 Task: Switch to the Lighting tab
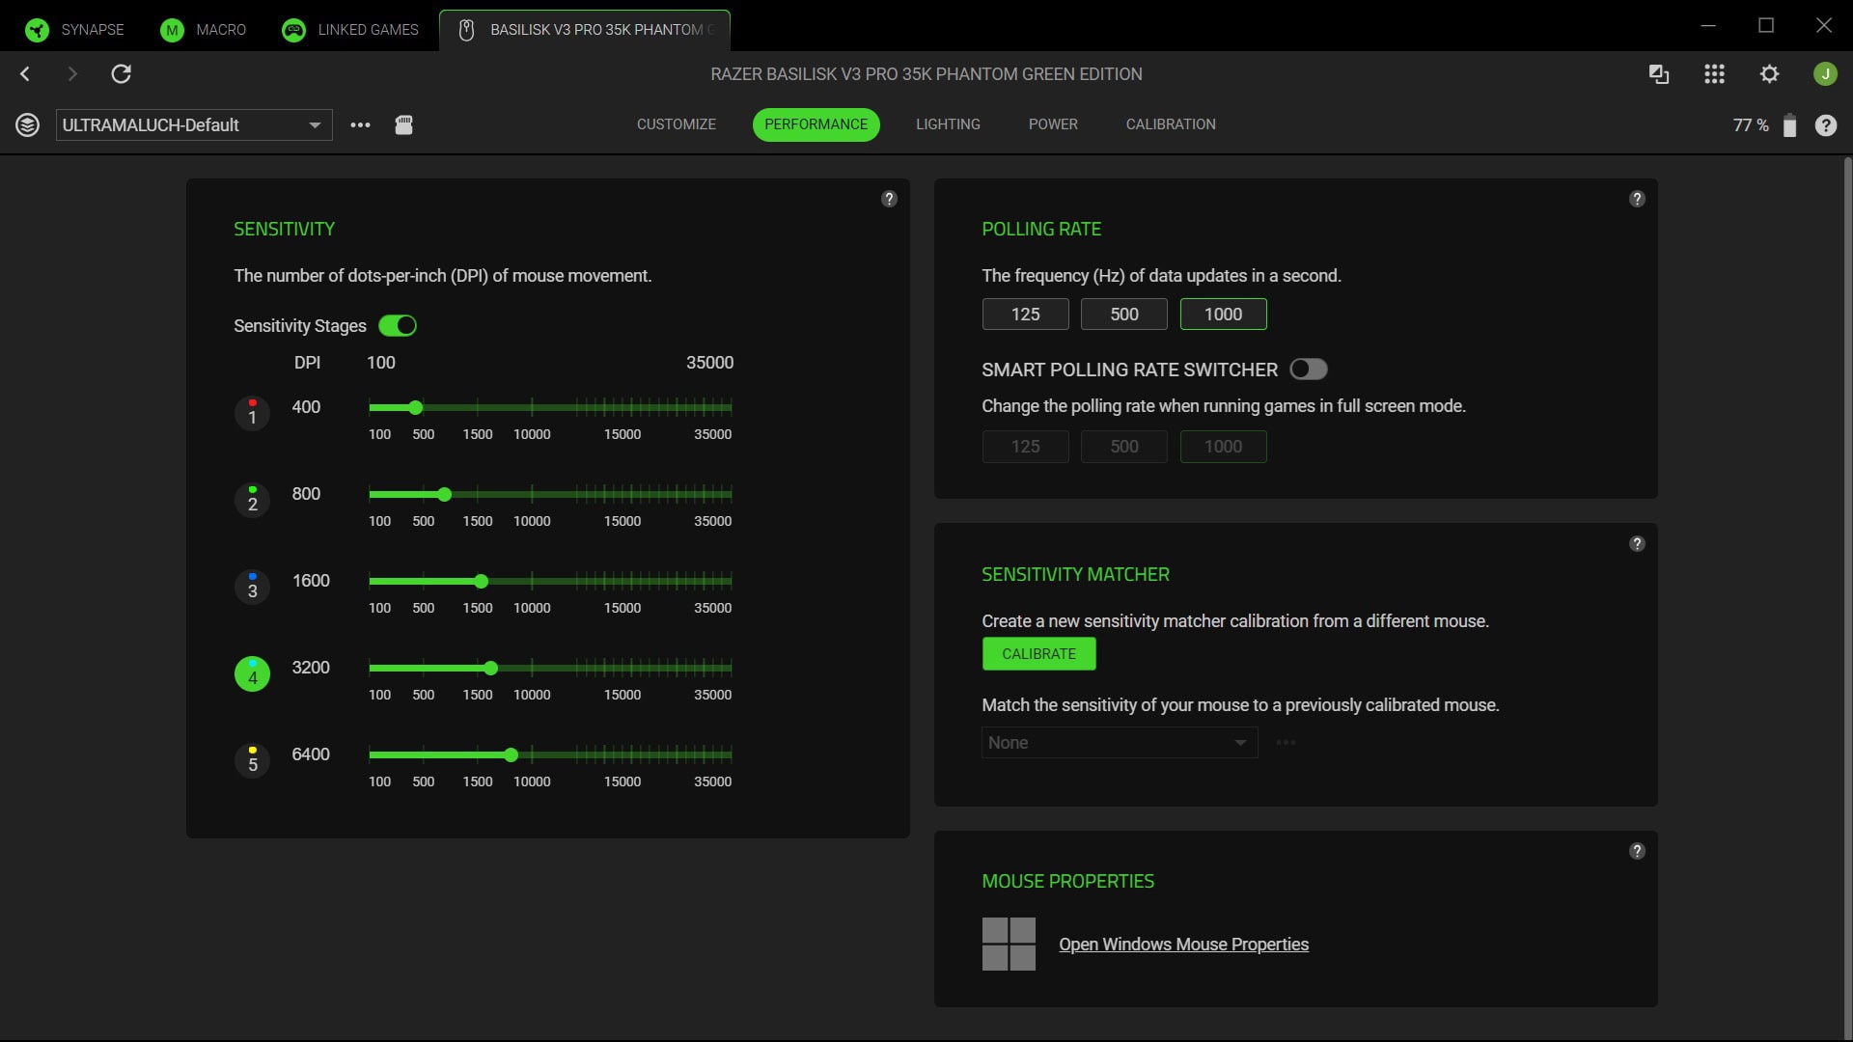coord(948,123)
